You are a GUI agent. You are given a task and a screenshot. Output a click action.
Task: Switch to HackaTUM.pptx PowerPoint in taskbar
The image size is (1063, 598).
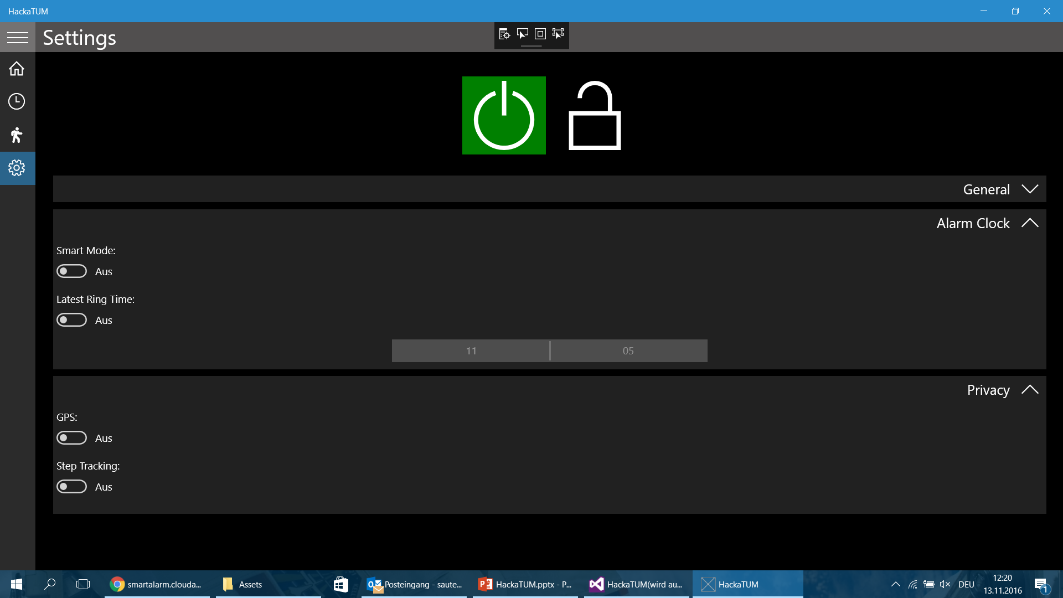(x=525, y=584)
